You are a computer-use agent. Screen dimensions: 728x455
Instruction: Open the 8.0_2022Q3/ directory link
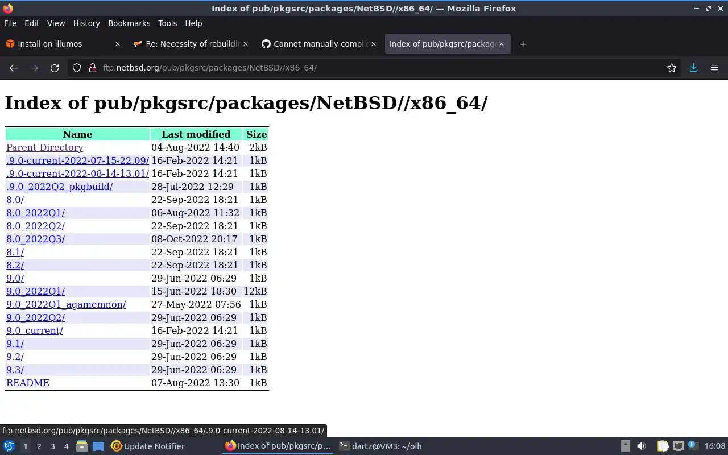pyautogui.click(x=35, y=239)
